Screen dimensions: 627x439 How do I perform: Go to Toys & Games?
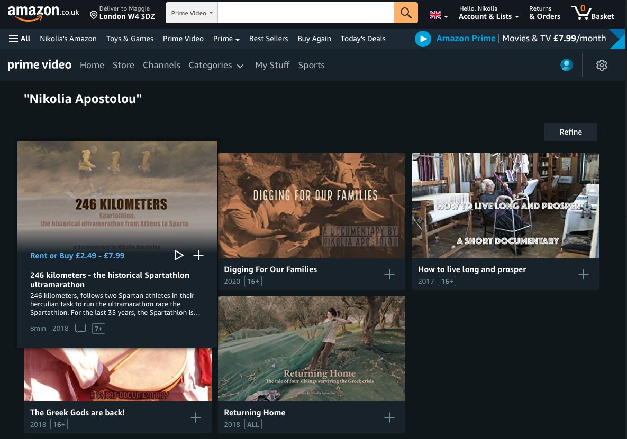[130, 39]
